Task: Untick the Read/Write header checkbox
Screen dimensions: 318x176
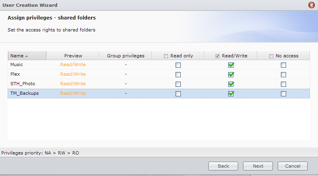Action: tap(217, 56)
